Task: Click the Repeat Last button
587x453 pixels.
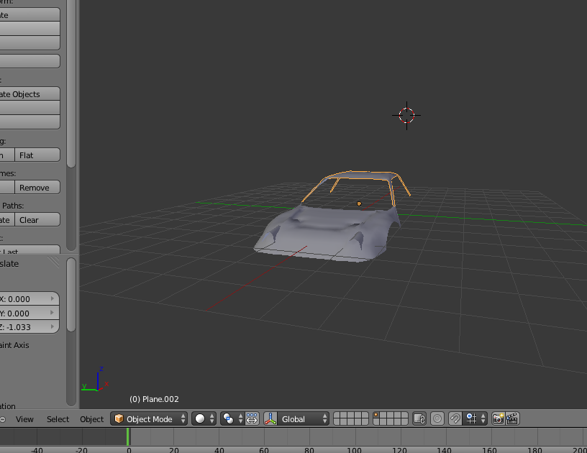Action: tap(30, 249)
